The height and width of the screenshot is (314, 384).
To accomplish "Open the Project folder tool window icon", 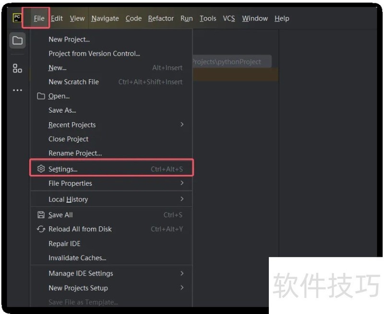I will (17, 40).
